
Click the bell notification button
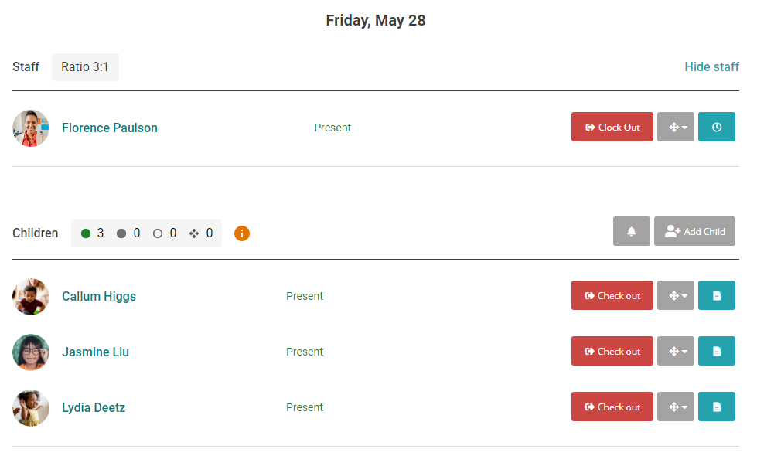pos(632,231)
